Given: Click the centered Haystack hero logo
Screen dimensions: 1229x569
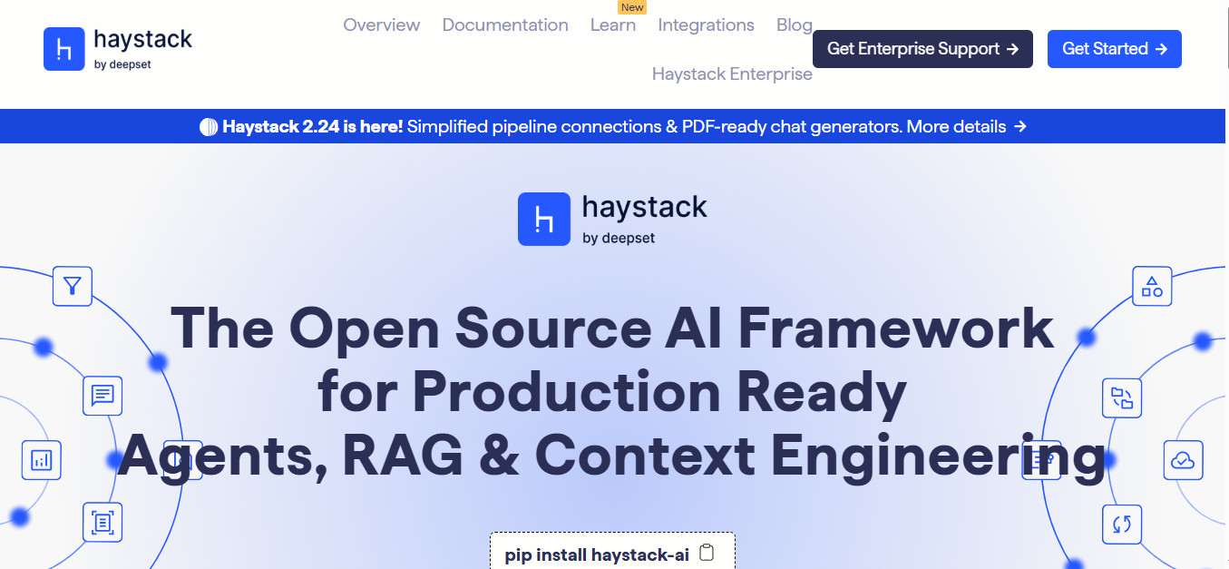Looking at the screenshot, I should click(611, 219).
